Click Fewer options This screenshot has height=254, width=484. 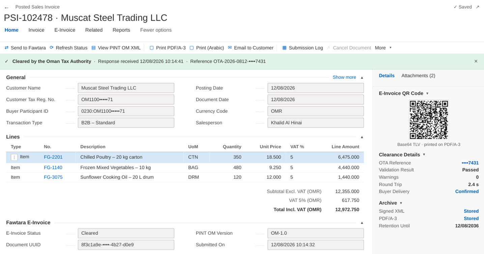pos(156,30)
